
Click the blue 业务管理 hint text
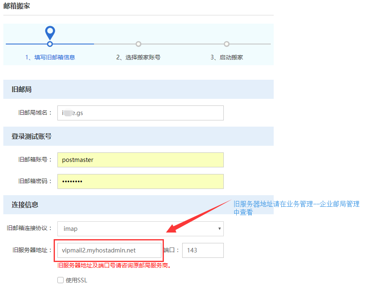[x=296, y=208]
